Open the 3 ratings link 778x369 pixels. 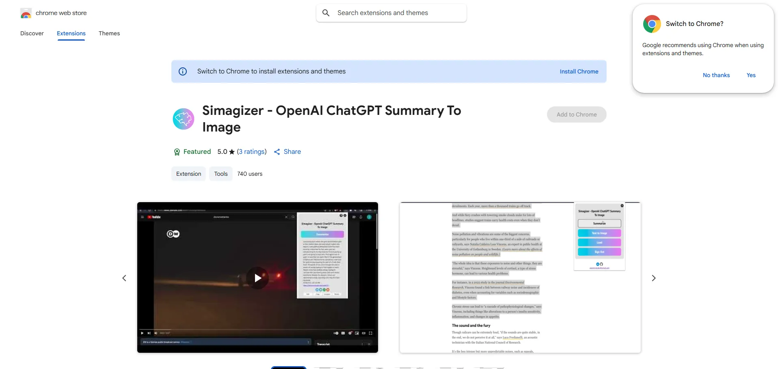[x=252, y=152]
